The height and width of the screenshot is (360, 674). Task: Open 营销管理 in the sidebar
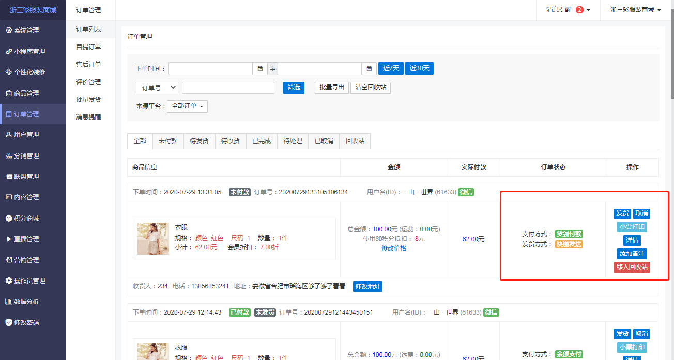[33, 260]
